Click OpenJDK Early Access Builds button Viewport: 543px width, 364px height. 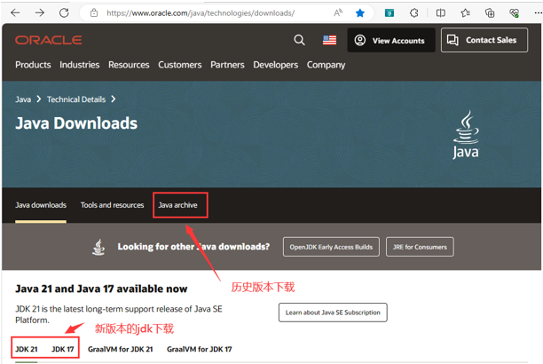tap(331, 247)
